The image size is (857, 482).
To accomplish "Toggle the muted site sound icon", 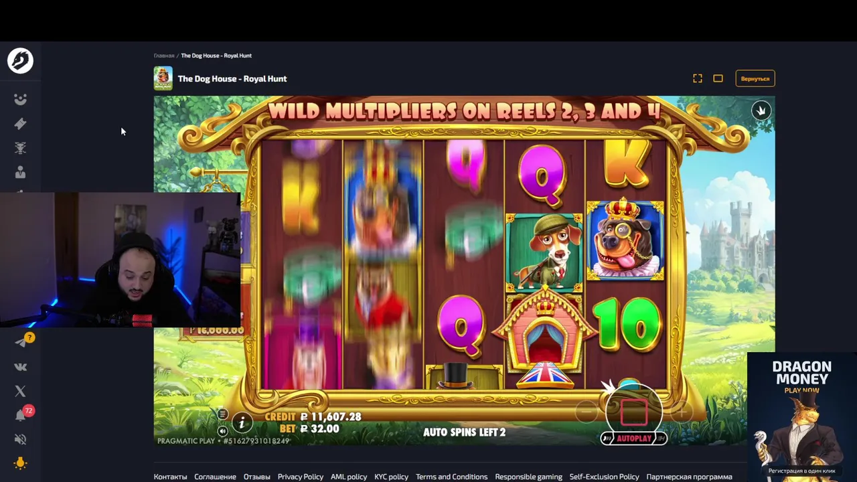I will [x=20, y=439].
